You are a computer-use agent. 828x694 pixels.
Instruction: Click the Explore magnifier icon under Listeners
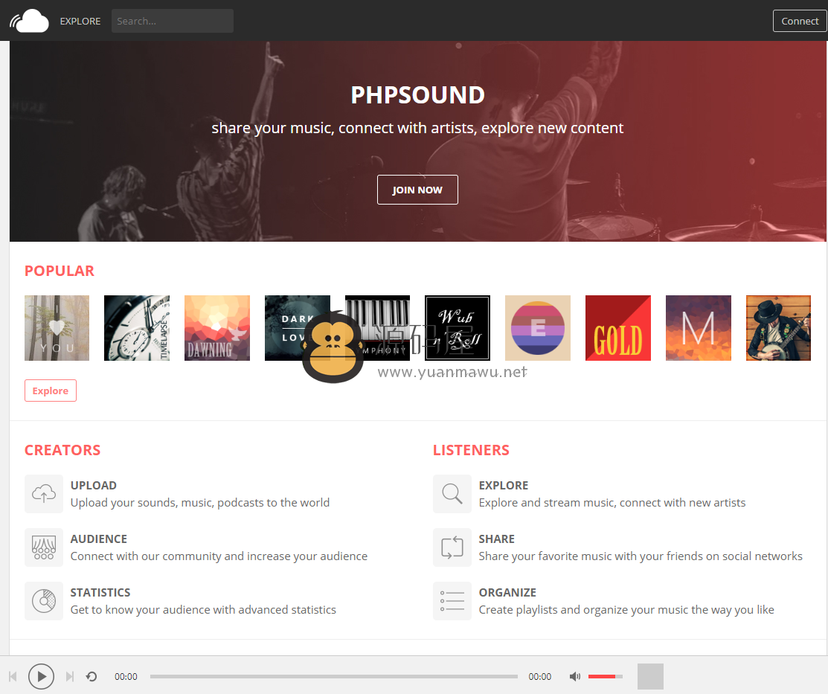coord(452,494)
